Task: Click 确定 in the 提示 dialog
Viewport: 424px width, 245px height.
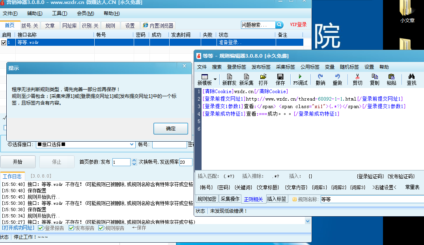Action: (x=171, y=129)
